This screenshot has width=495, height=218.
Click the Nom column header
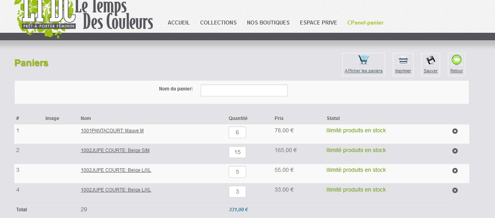(x=86, y=118)
